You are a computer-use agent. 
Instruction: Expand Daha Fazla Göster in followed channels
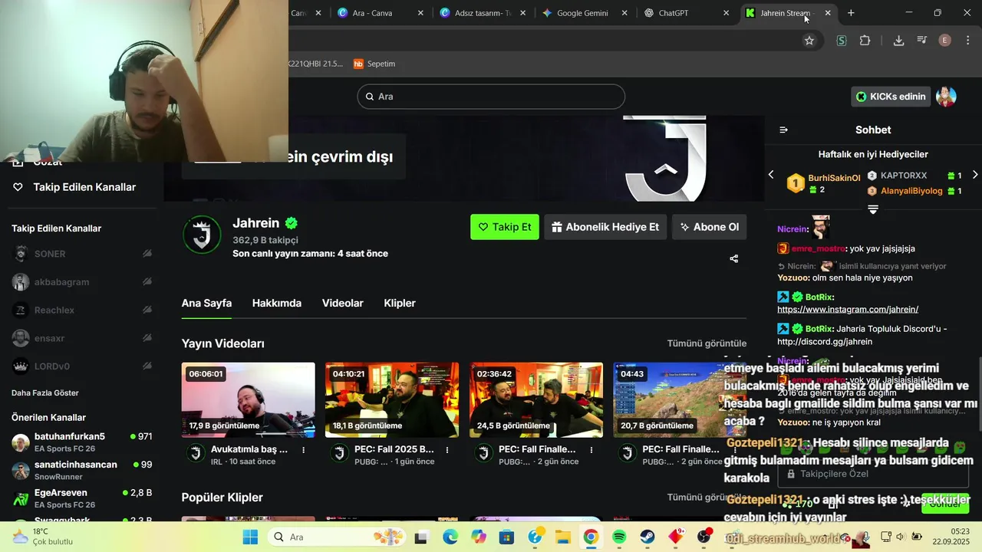pyautogui.click(x=45, y=393)
